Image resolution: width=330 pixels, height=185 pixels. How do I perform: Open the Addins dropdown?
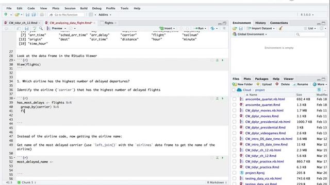(105, 15)
